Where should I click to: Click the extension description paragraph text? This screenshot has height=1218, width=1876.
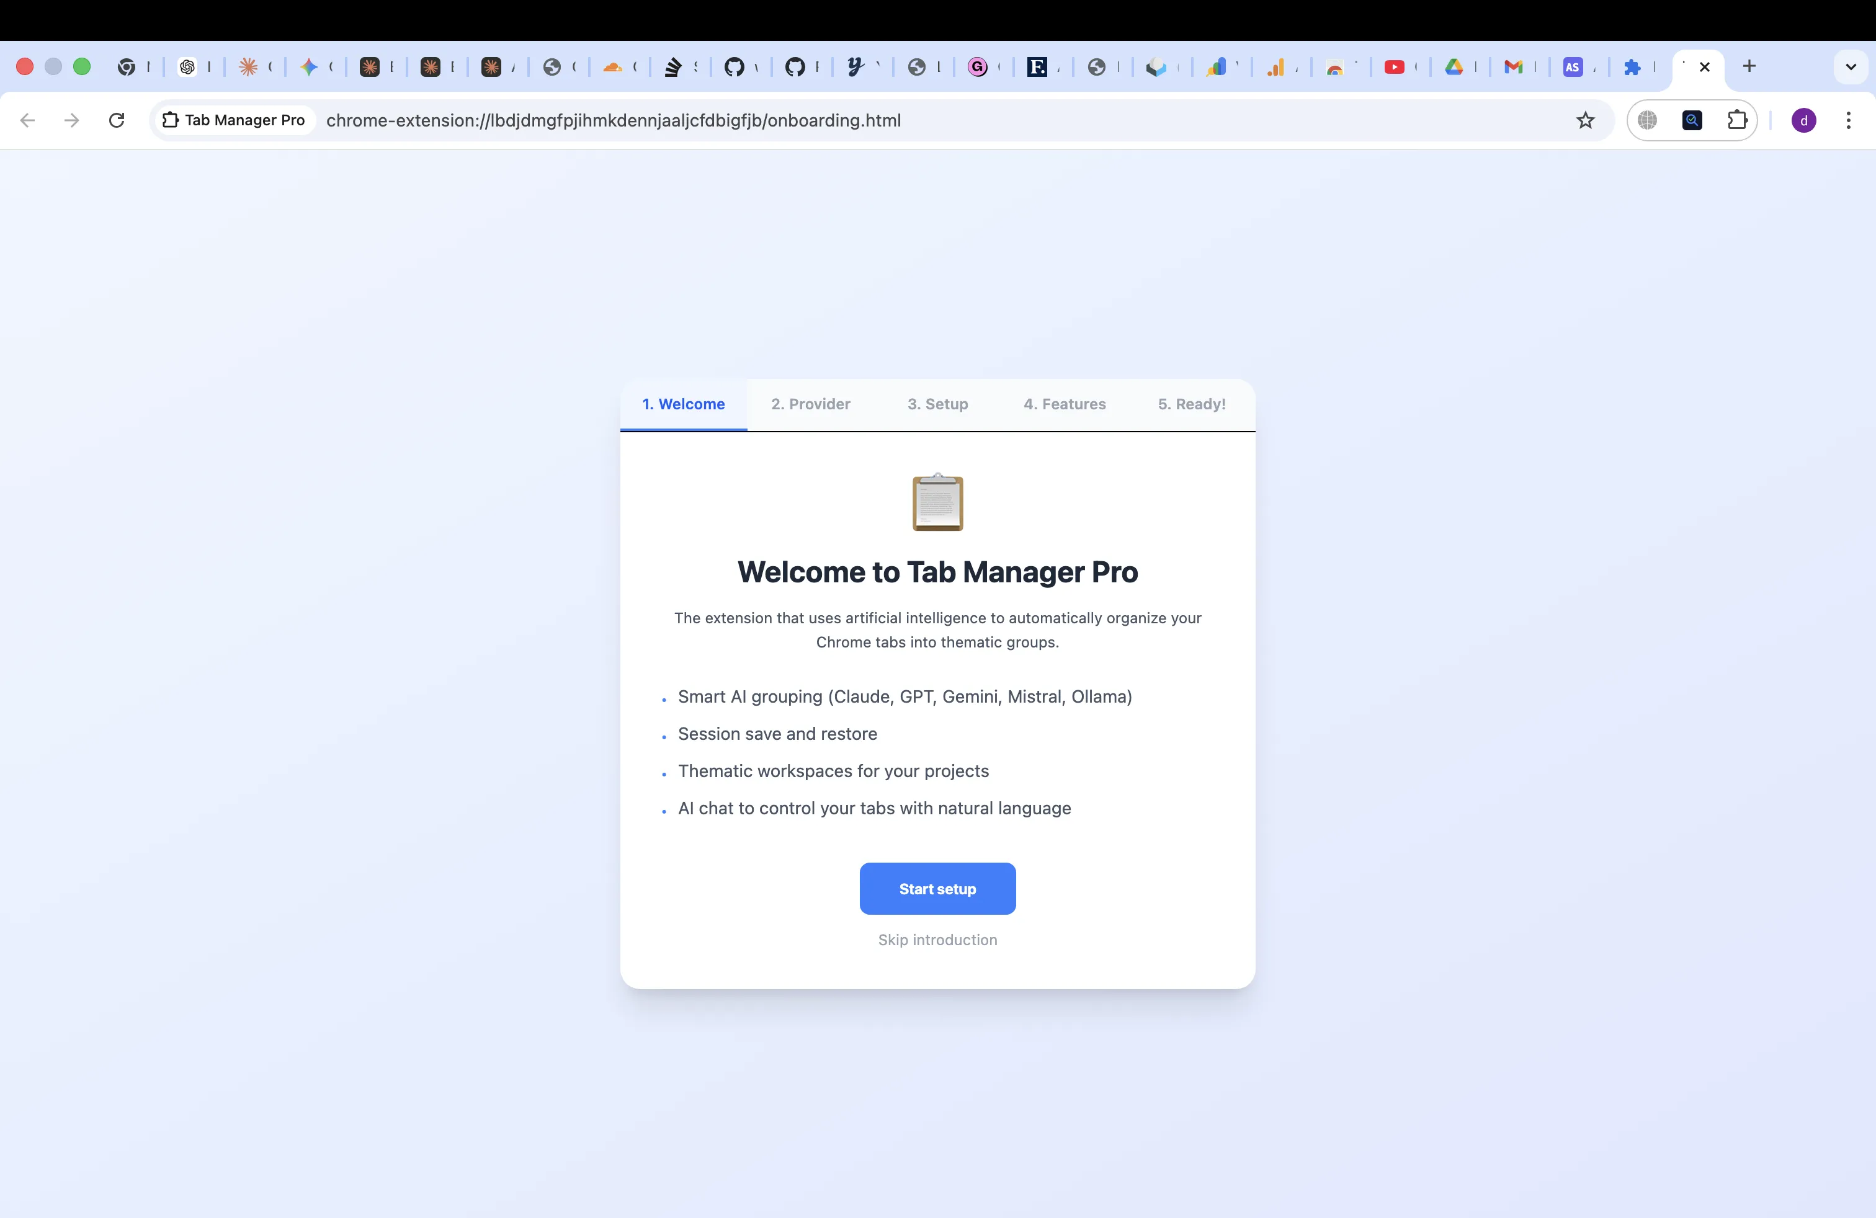(x=937, y=629)
